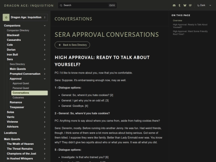Click the Ctrl K shortcut badge
The image size is (216, 162).
point(112,5)
